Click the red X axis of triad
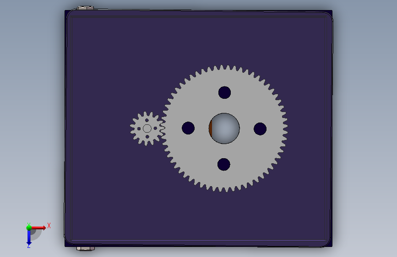 click(x=38, y=228)
